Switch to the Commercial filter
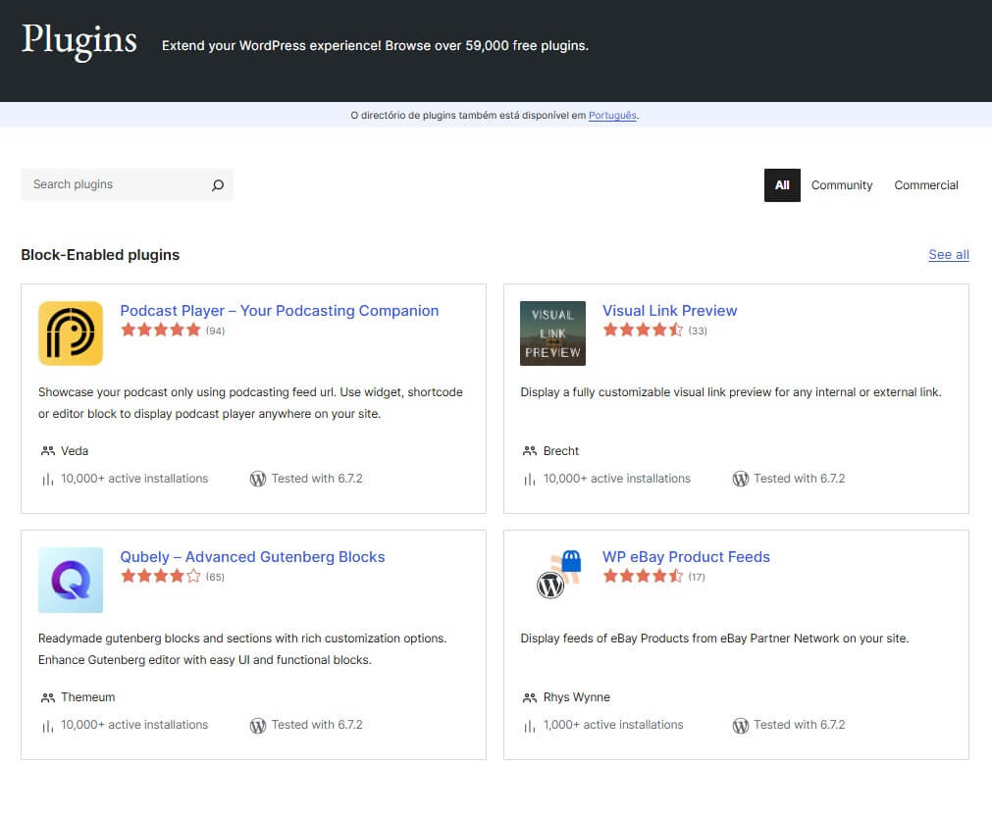The height and width of the screenshot is (817, 992). point(925,185)
